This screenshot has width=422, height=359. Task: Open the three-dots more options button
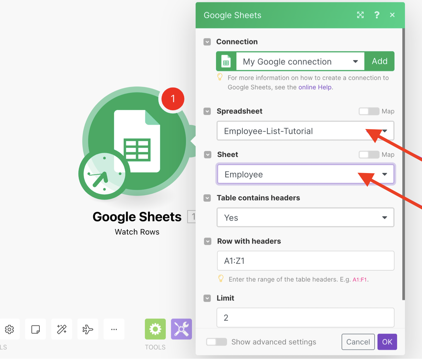114,329
